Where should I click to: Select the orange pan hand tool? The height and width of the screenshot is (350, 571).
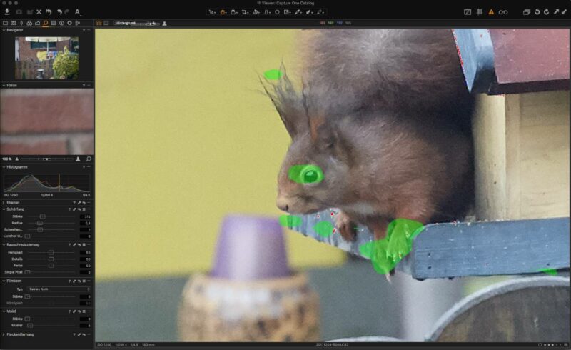point(223,12)
